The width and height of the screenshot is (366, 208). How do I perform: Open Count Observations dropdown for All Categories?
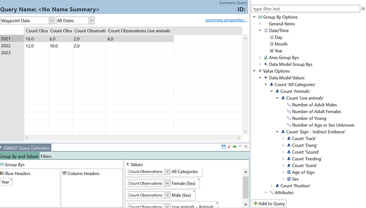[167, 171]
